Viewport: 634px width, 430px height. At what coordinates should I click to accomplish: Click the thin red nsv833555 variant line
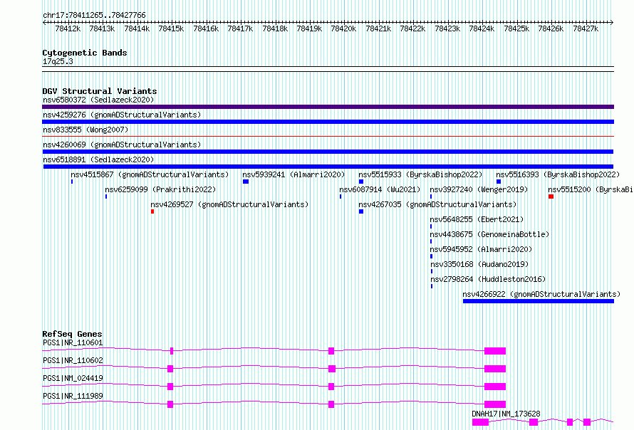click(x=328, y=137)
